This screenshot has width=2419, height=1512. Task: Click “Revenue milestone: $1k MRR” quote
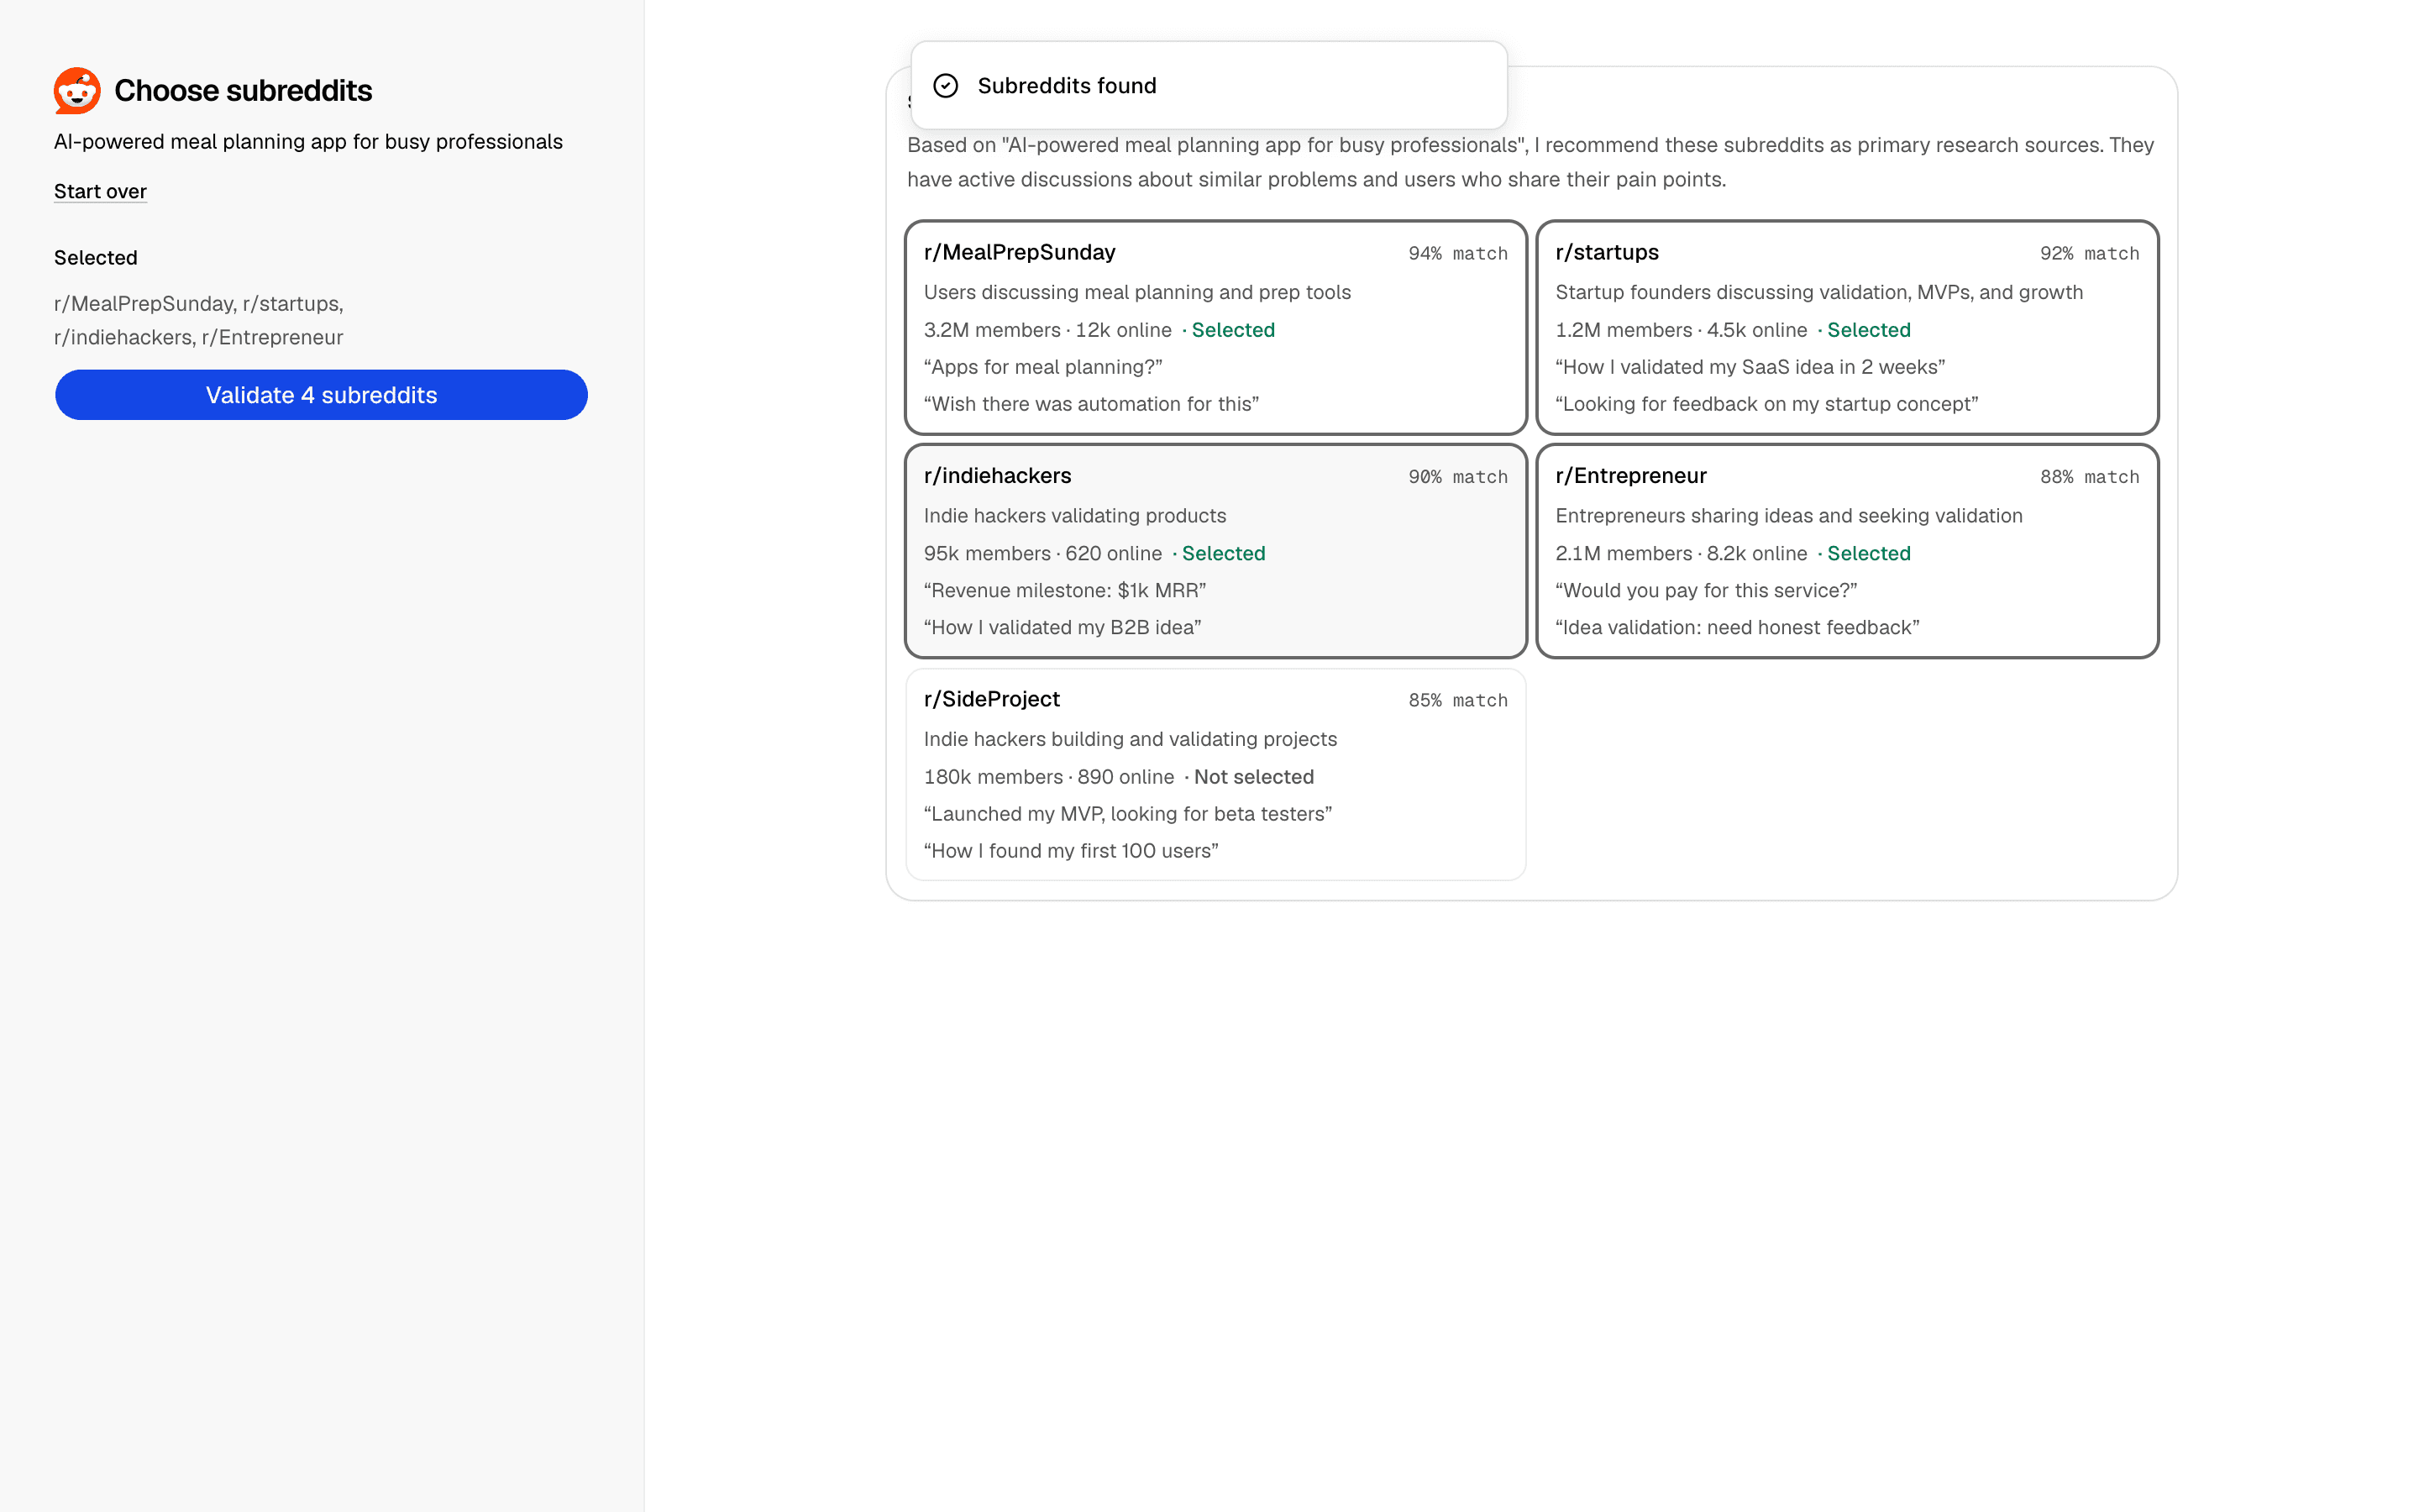(1064, 591)
